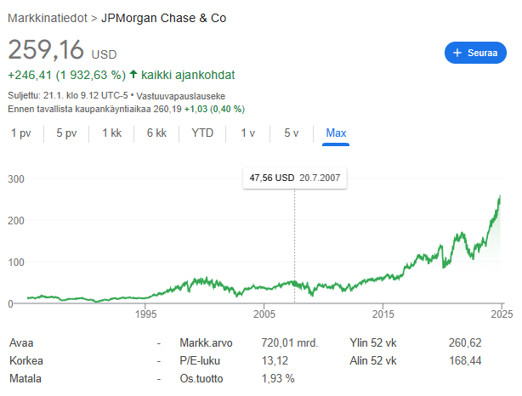Show the 1 kk chart range
Image resolution: width=522 pixels, height=396 pixels.
pos(111,133)
